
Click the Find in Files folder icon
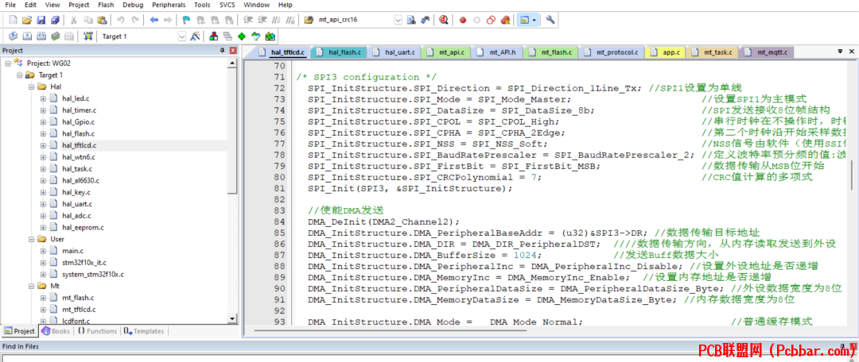tap(309, 20)
